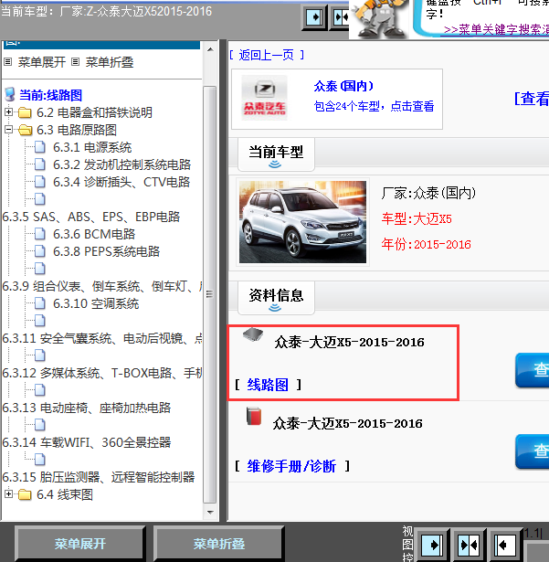Click page icon of 6.3.1 电源系统
The height and width of the screenshot is (562, 549).
[40, 147]
